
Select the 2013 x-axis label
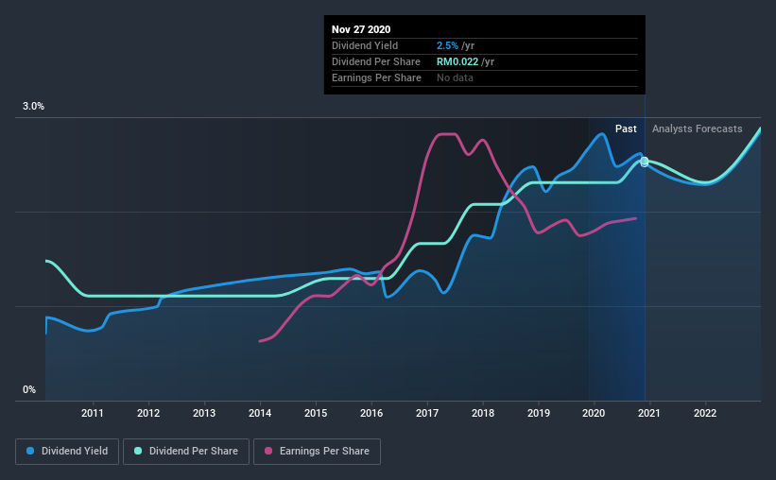(x=204, y=413)
